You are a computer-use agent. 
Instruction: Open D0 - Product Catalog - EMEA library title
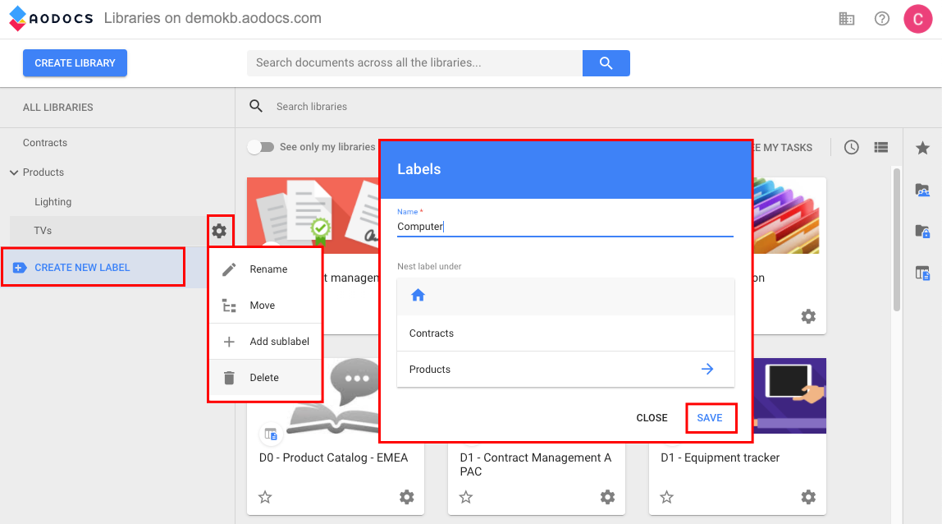click(333, 457)
